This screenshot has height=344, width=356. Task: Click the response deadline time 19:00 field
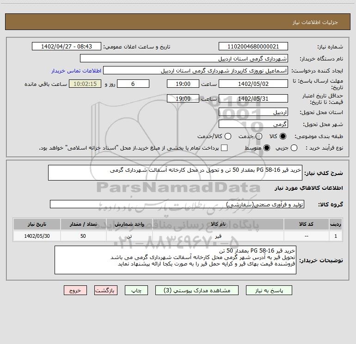click(183, 84)
